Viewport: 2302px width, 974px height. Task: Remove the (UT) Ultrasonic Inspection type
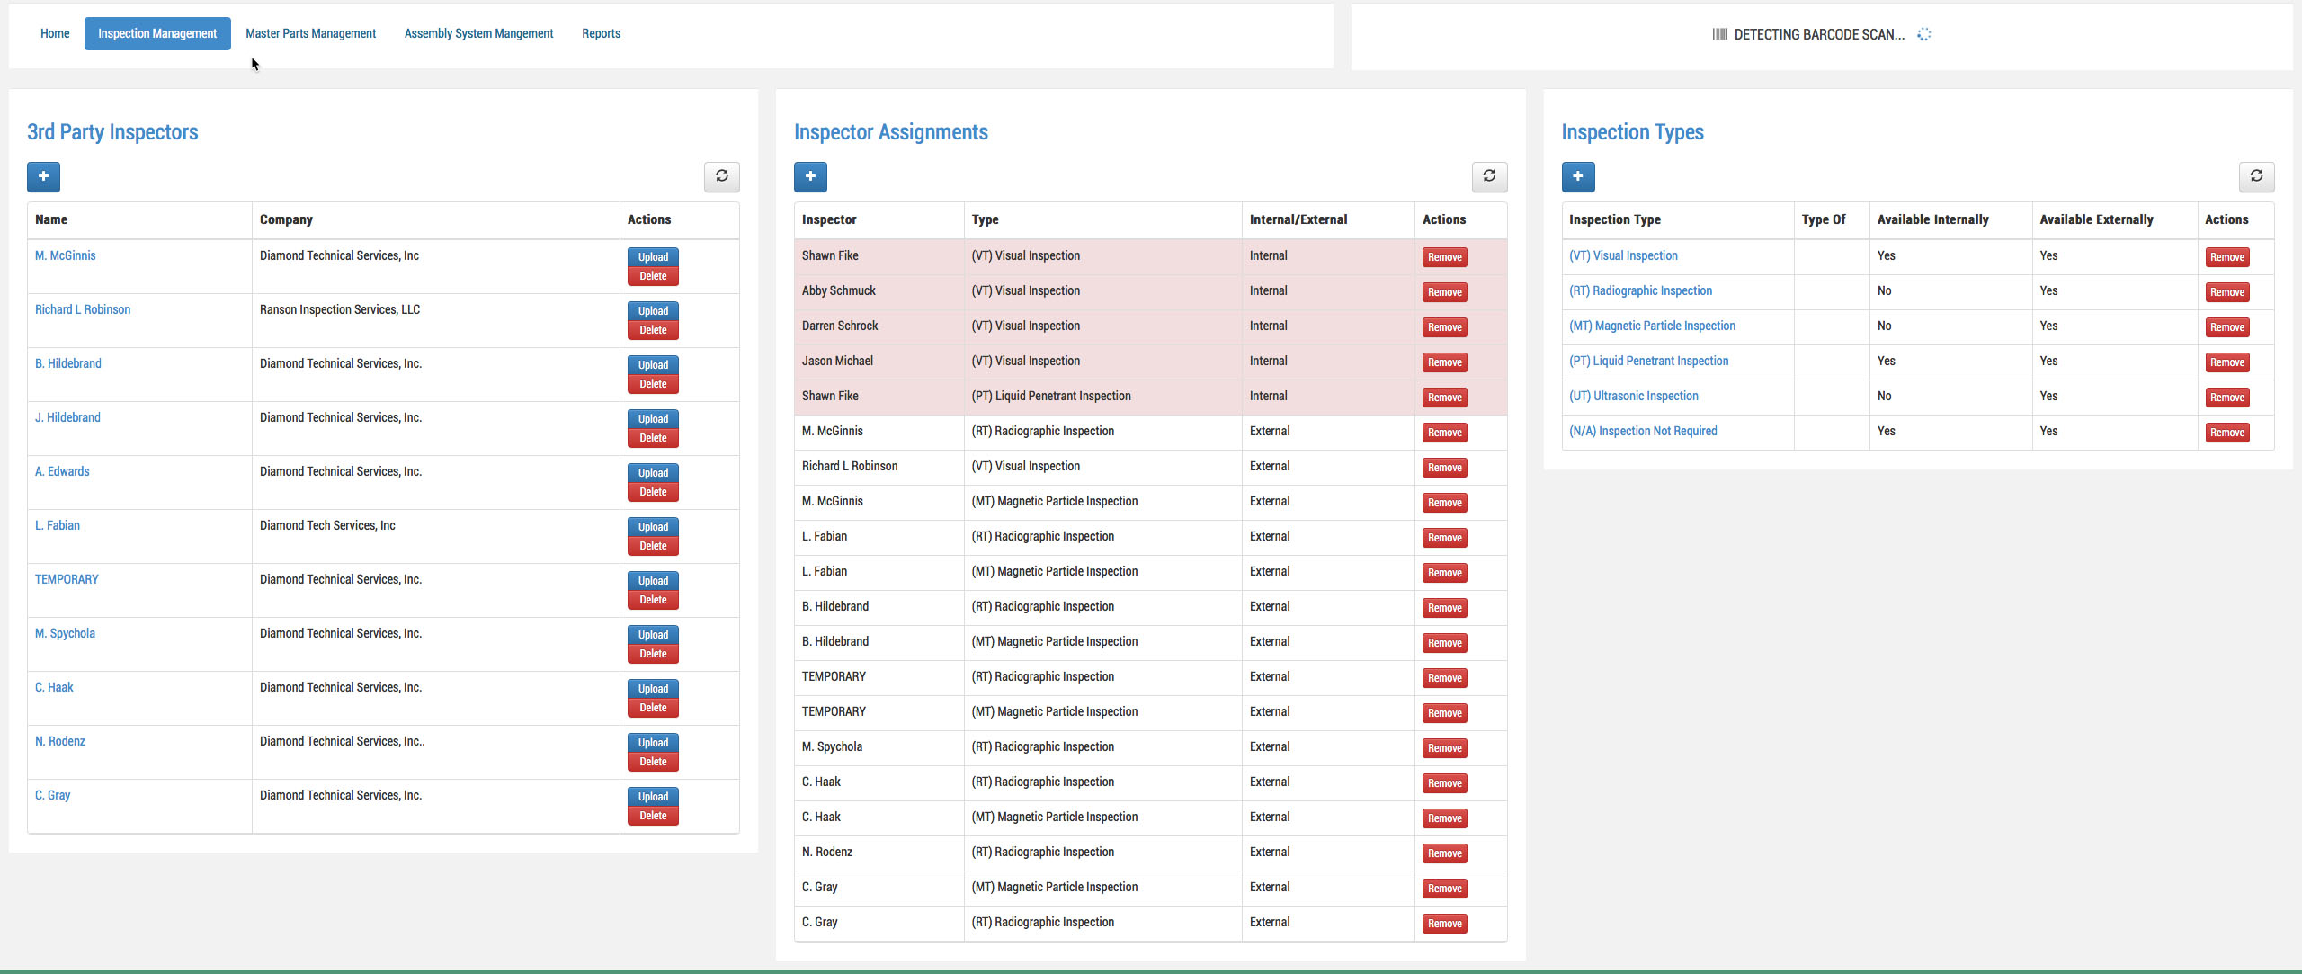click(2227, 397)
